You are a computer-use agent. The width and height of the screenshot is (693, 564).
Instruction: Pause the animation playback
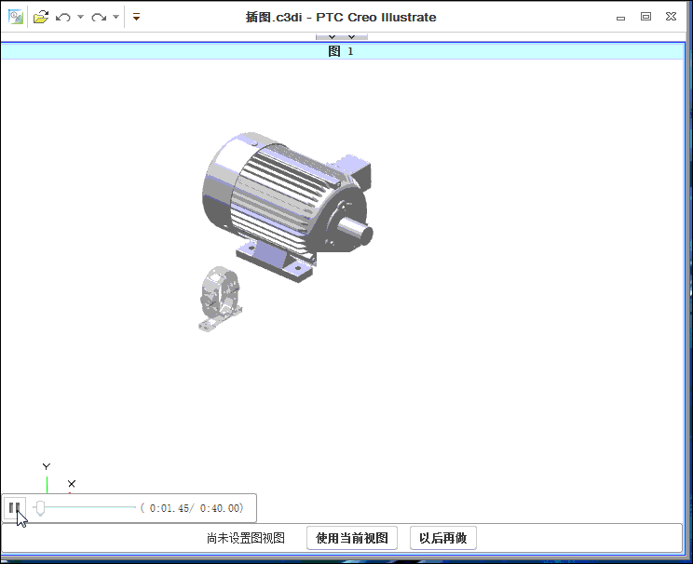coord(14,508)
